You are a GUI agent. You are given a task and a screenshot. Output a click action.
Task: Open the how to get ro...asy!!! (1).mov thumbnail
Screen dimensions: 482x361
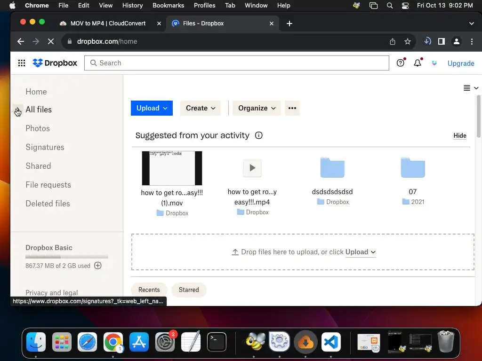point(172,168)
